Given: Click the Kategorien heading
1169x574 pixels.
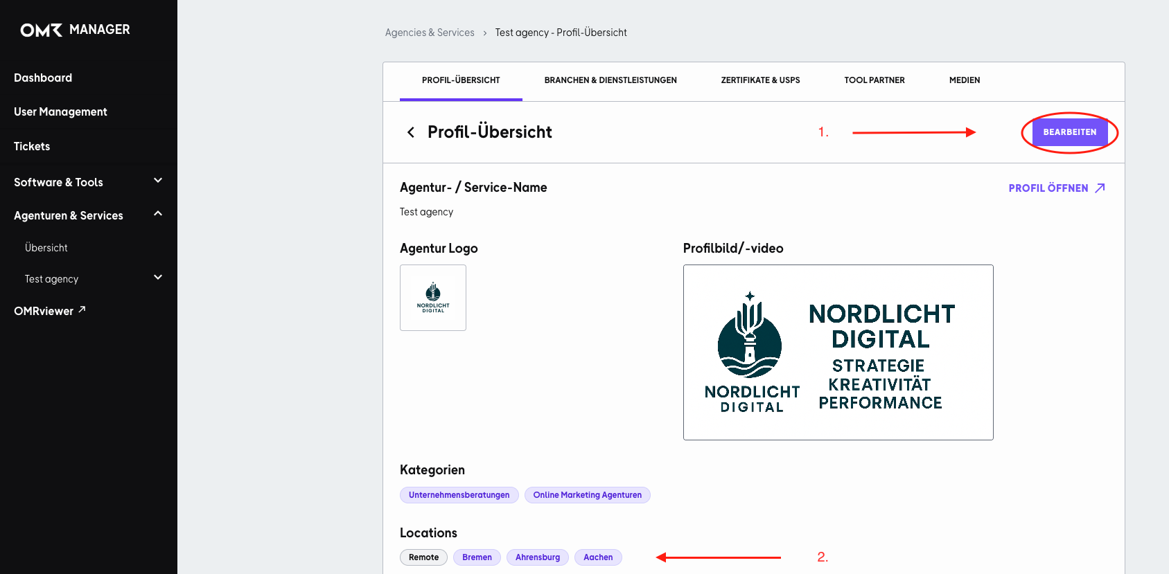Looking at the screenshot, I should (432, 470).
